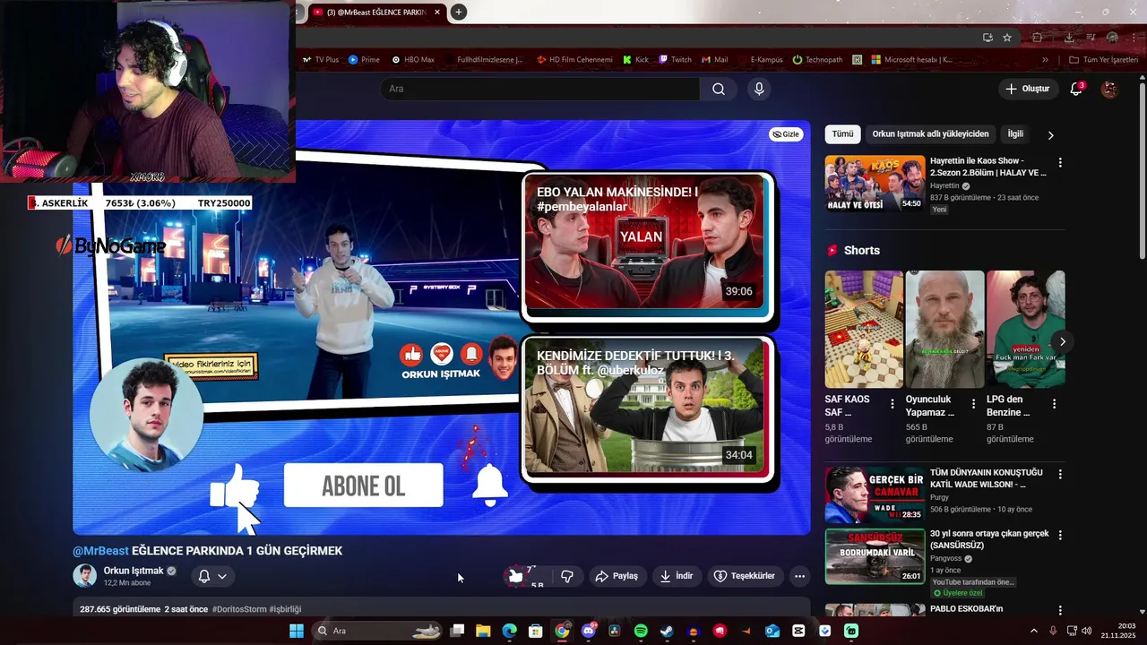Click the İndir download button
1147x645 pixels.
tap(677, 576)
